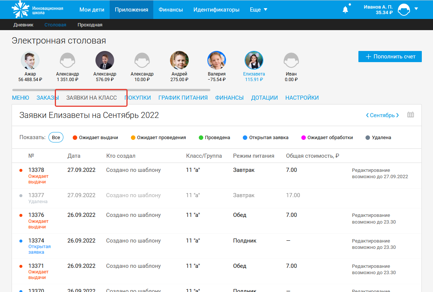Open Идентификаторы in top navigation

tap(216, 10)
